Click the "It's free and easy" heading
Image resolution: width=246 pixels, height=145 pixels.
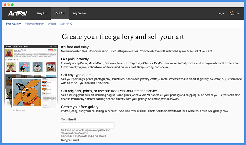[x=75, y=47]
